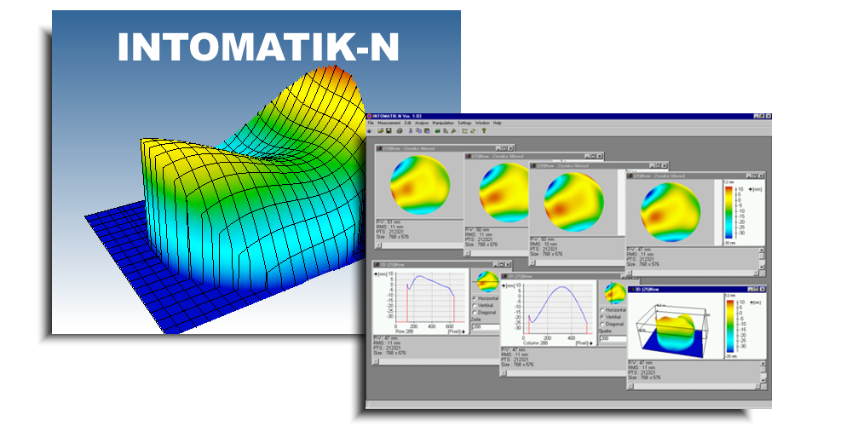Screen dimensions: 852x426
Task: Select Horizontal in the Row 288 profile window
Action: tap(486, 298)
